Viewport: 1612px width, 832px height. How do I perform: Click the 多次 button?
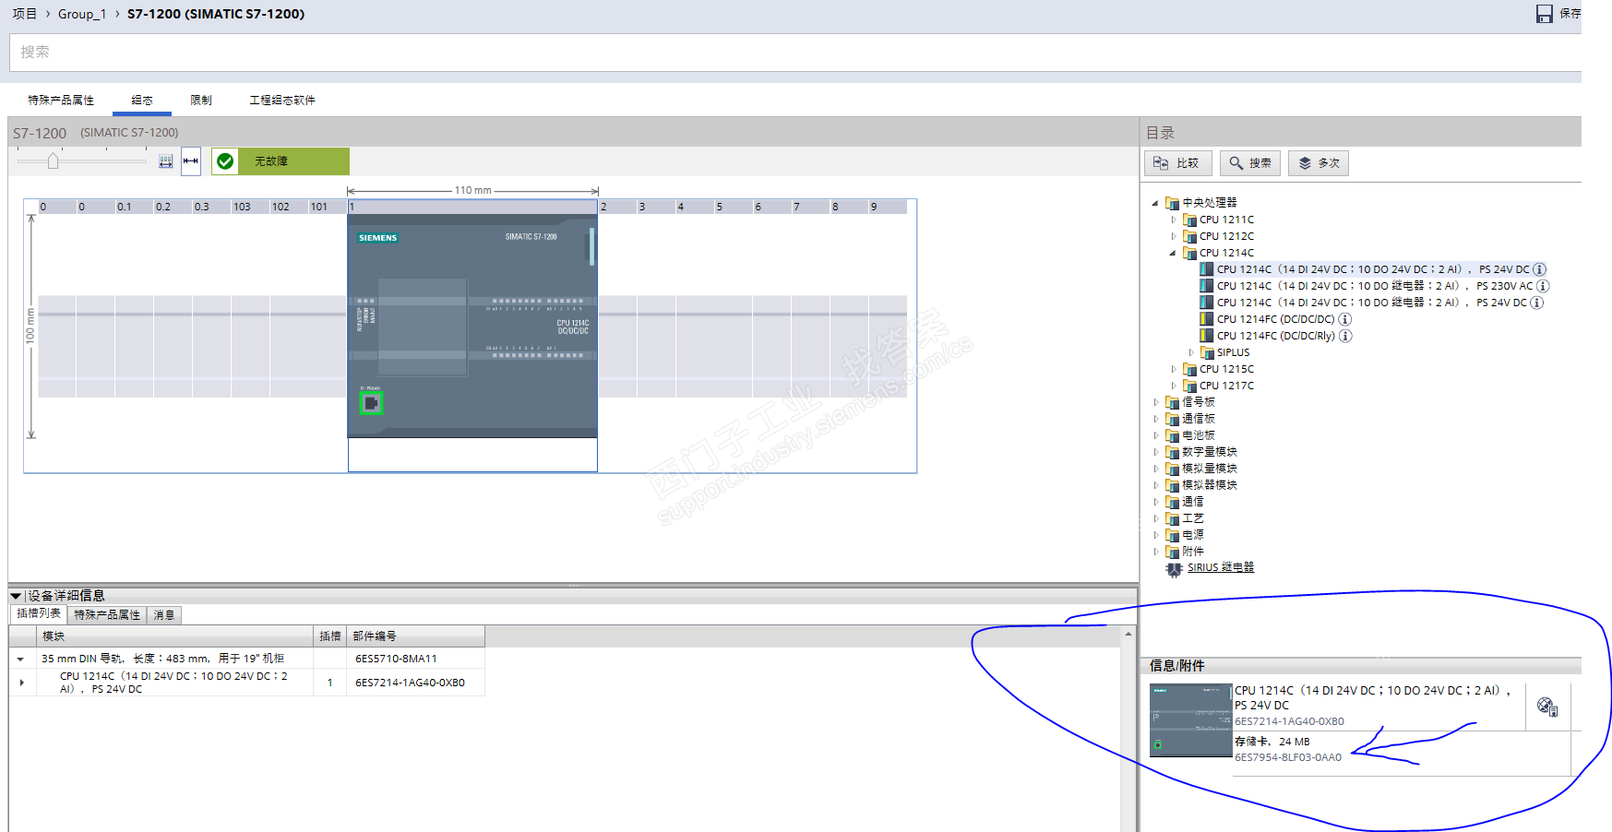click(1319, 163)
